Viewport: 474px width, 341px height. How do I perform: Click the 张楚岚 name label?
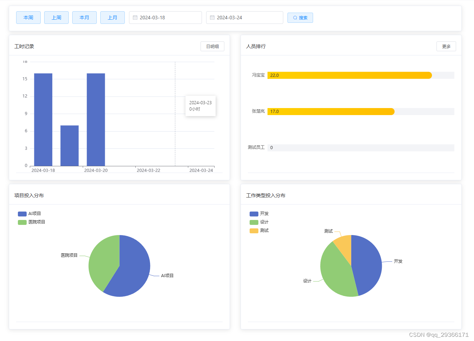[258, 111]
